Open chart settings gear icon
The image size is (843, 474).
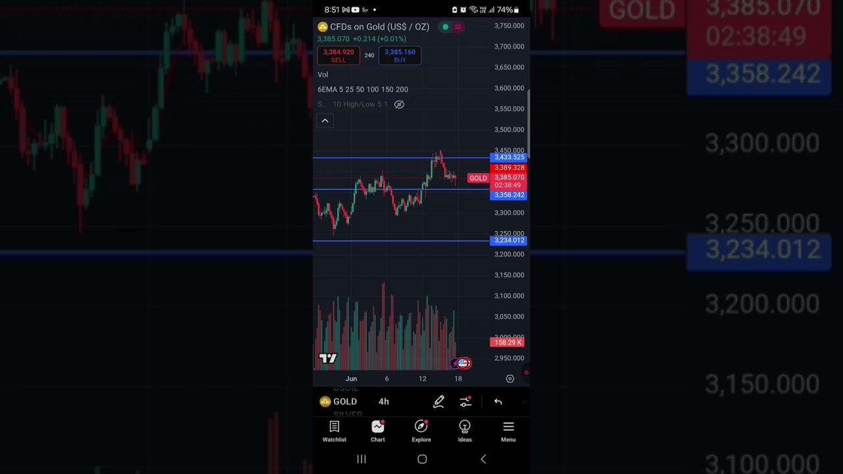510,379
